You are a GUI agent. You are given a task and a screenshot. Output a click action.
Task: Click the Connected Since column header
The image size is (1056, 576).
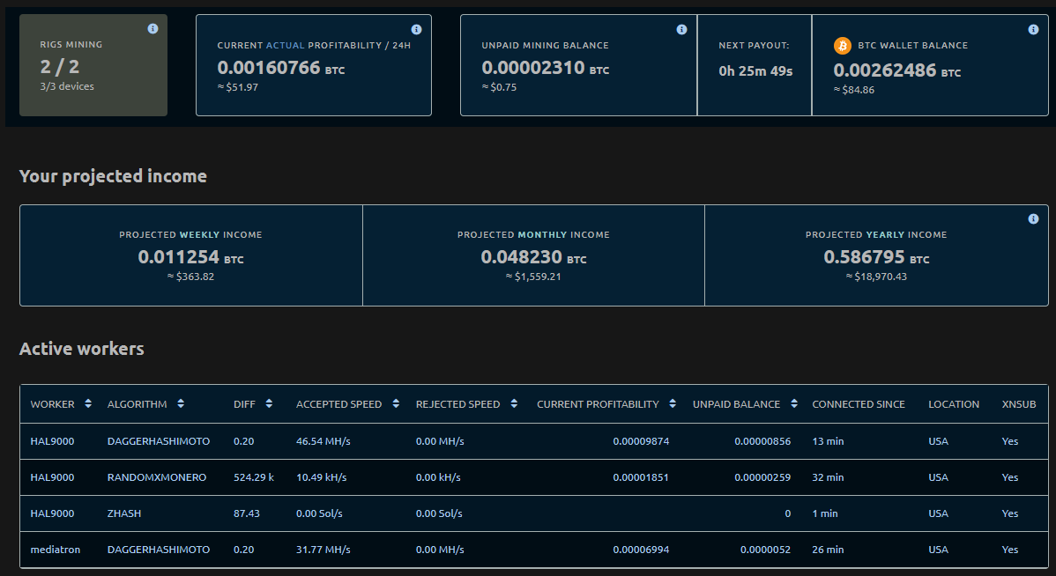pyautogui.click(x=858, y=404)
